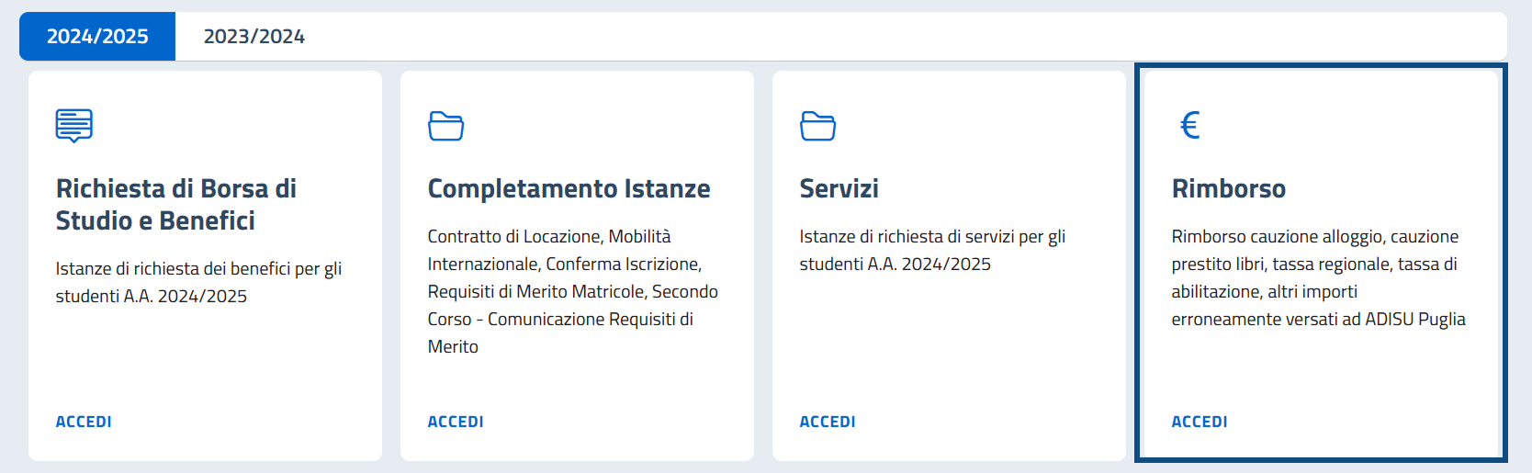1532x473 pixels.
Task: Click ACCEDI in the Rimborso card
Action: 1200,422
